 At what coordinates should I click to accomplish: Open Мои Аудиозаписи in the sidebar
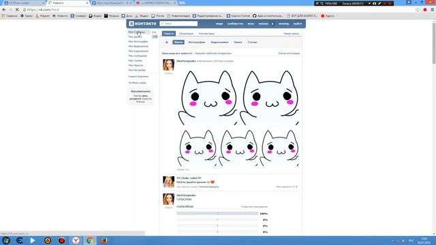click(138, 51)
